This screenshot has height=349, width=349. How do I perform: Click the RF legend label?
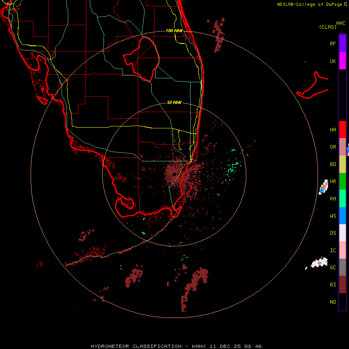333,43
